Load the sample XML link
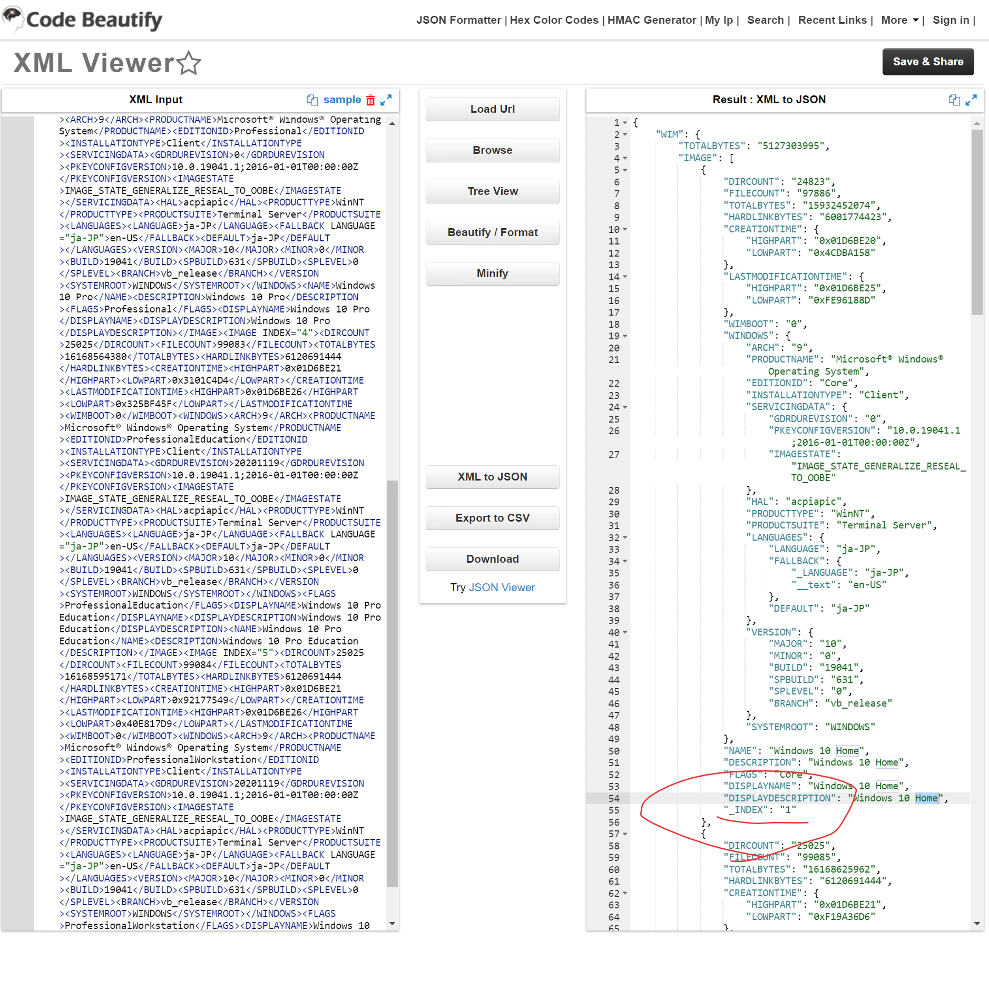The image size is (989, 989). coord(342,100)
